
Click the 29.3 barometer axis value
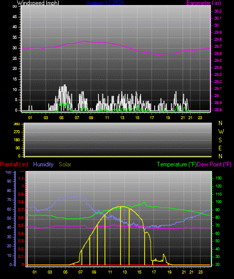click(218, 74)
